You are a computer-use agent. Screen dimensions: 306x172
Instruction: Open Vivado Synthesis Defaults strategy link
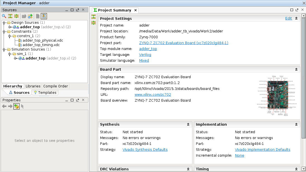pyautogui.click(x=145, y=150)
